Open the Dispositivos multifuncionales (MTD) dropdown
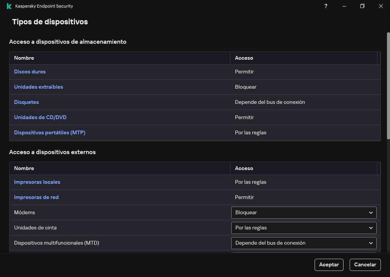Screen dimensions: 390x277 pos(303,243)
